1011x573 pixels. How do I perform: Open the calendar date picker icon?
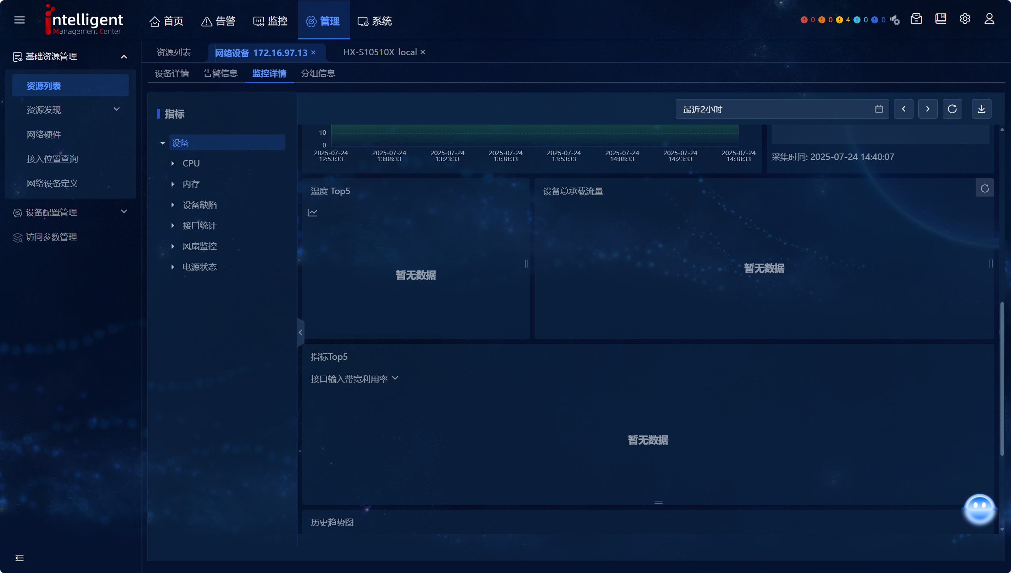[879, 109]
